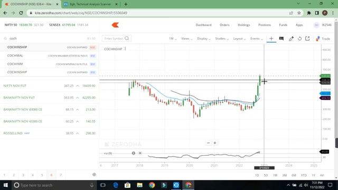The image size is (338, 190).
Task: Click the browser address bar URL
Action: coord(81,13)
